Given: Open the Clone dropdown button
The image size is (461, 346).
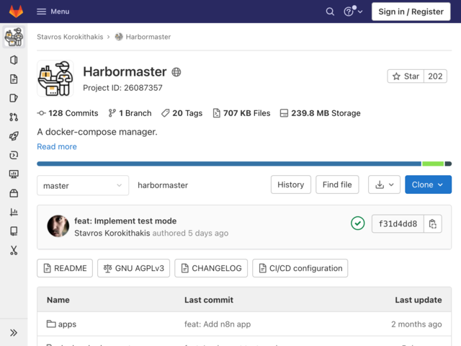Looking at the screenshot, I should [428, 185].
